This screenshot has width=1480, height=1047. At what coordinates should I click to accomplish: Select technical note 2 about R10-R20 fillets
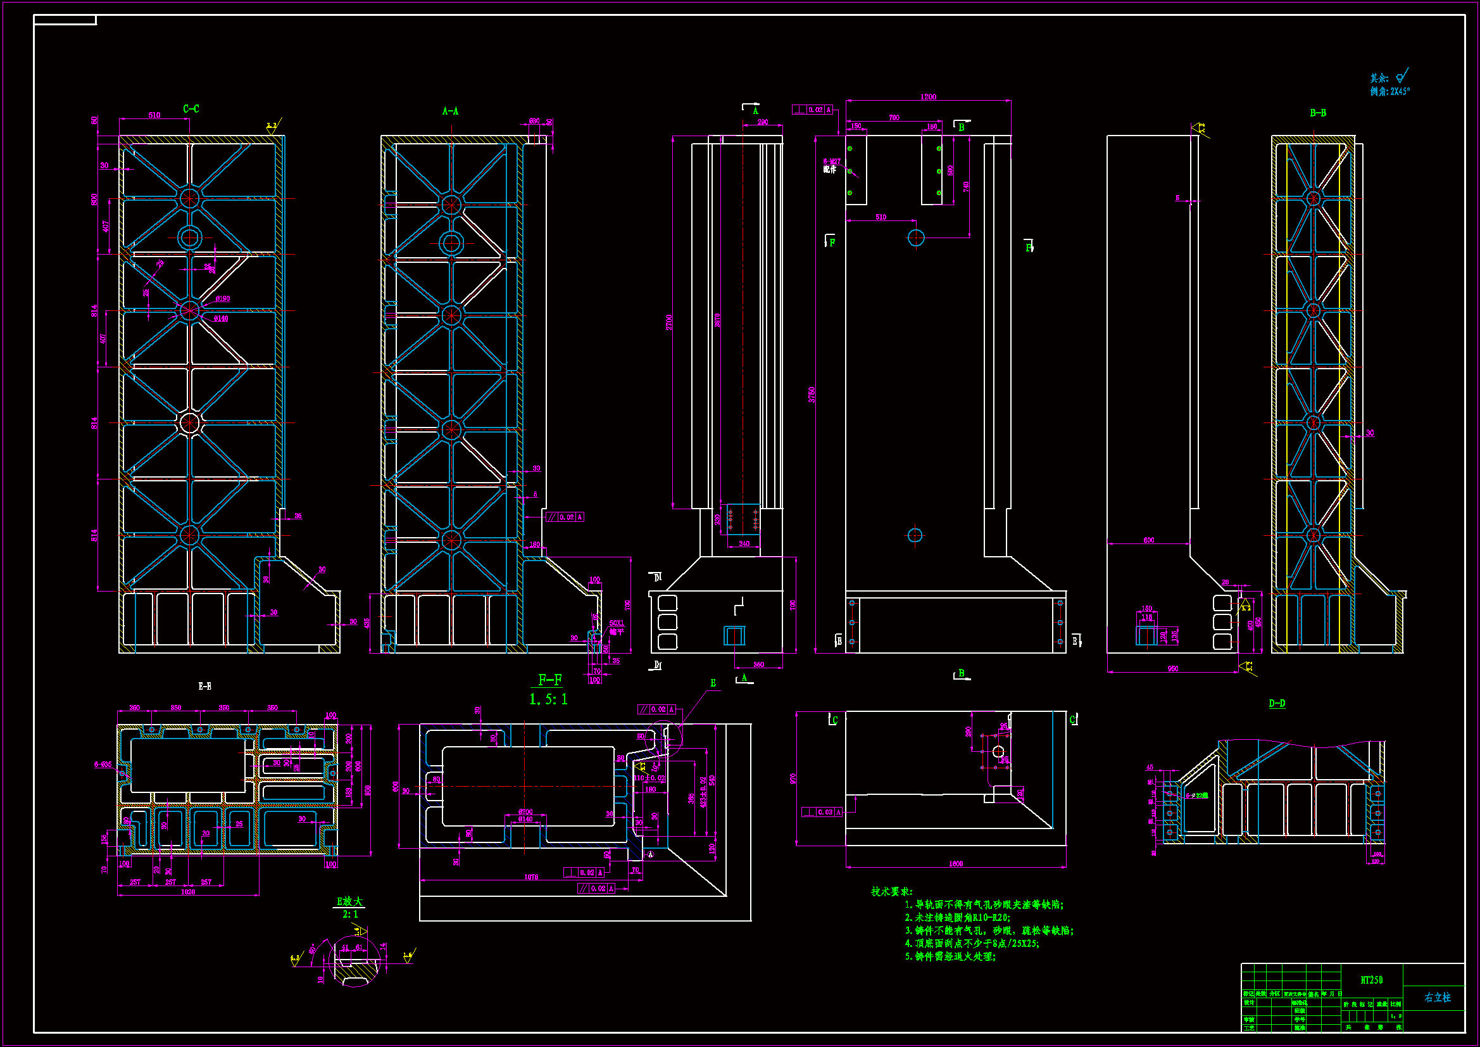tap(956, 918)
